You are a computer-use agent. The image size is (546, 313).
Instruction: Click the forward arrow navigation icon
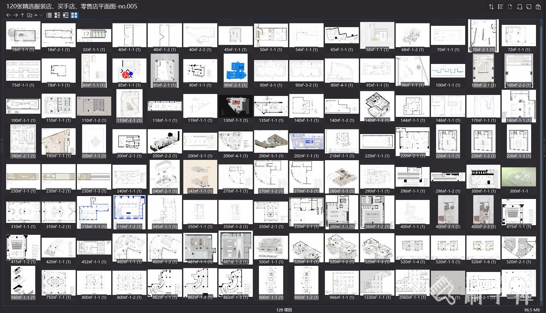pyautogui.click(x=16, y=15)
